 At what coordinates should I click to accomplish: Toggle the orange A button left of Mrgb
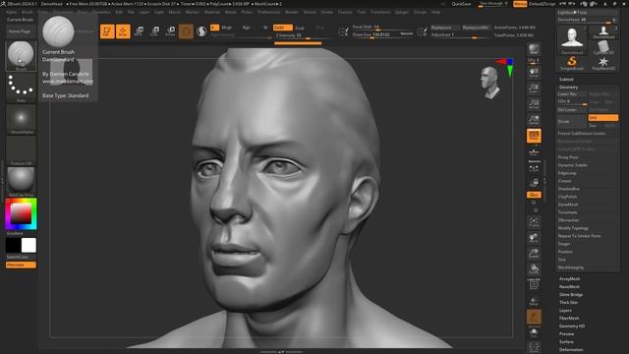point(214,28)
